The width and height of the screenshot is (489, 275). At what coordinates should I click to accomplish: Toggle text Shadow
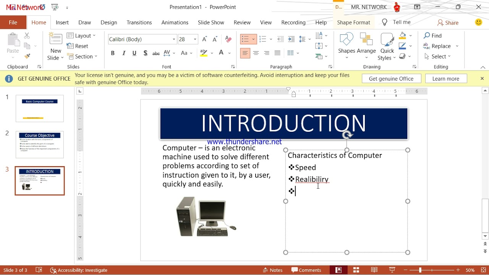[145, 53]
